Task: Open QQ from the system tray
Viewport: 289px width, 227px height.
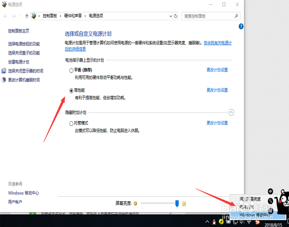Action: point(214,222)
